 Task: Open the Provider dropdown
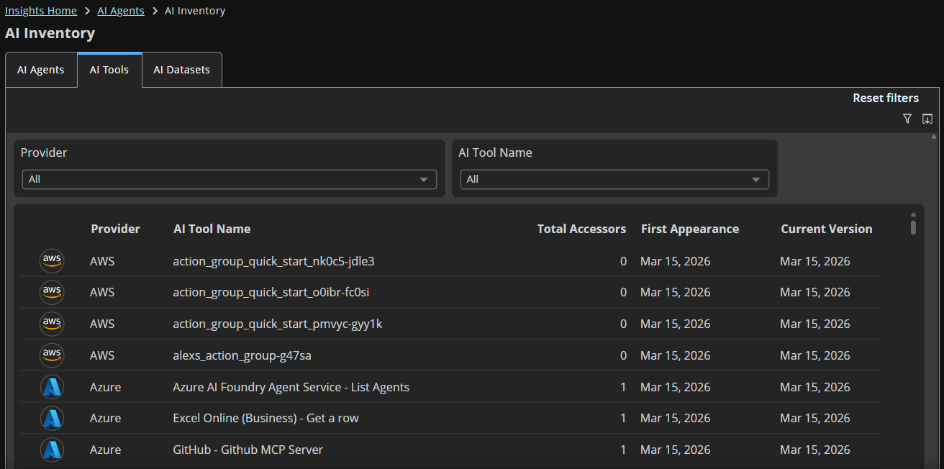coord(229,179)
